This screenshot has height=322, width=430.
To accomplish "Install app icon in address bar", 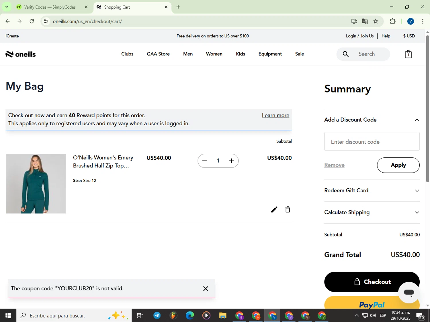I will click(354, 21).
